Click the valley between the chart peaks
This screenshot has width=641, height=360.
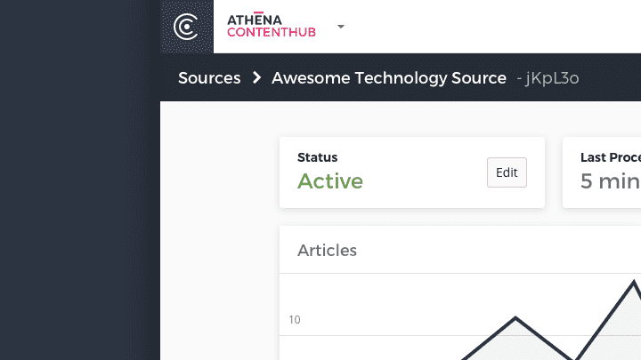point(572,357)
